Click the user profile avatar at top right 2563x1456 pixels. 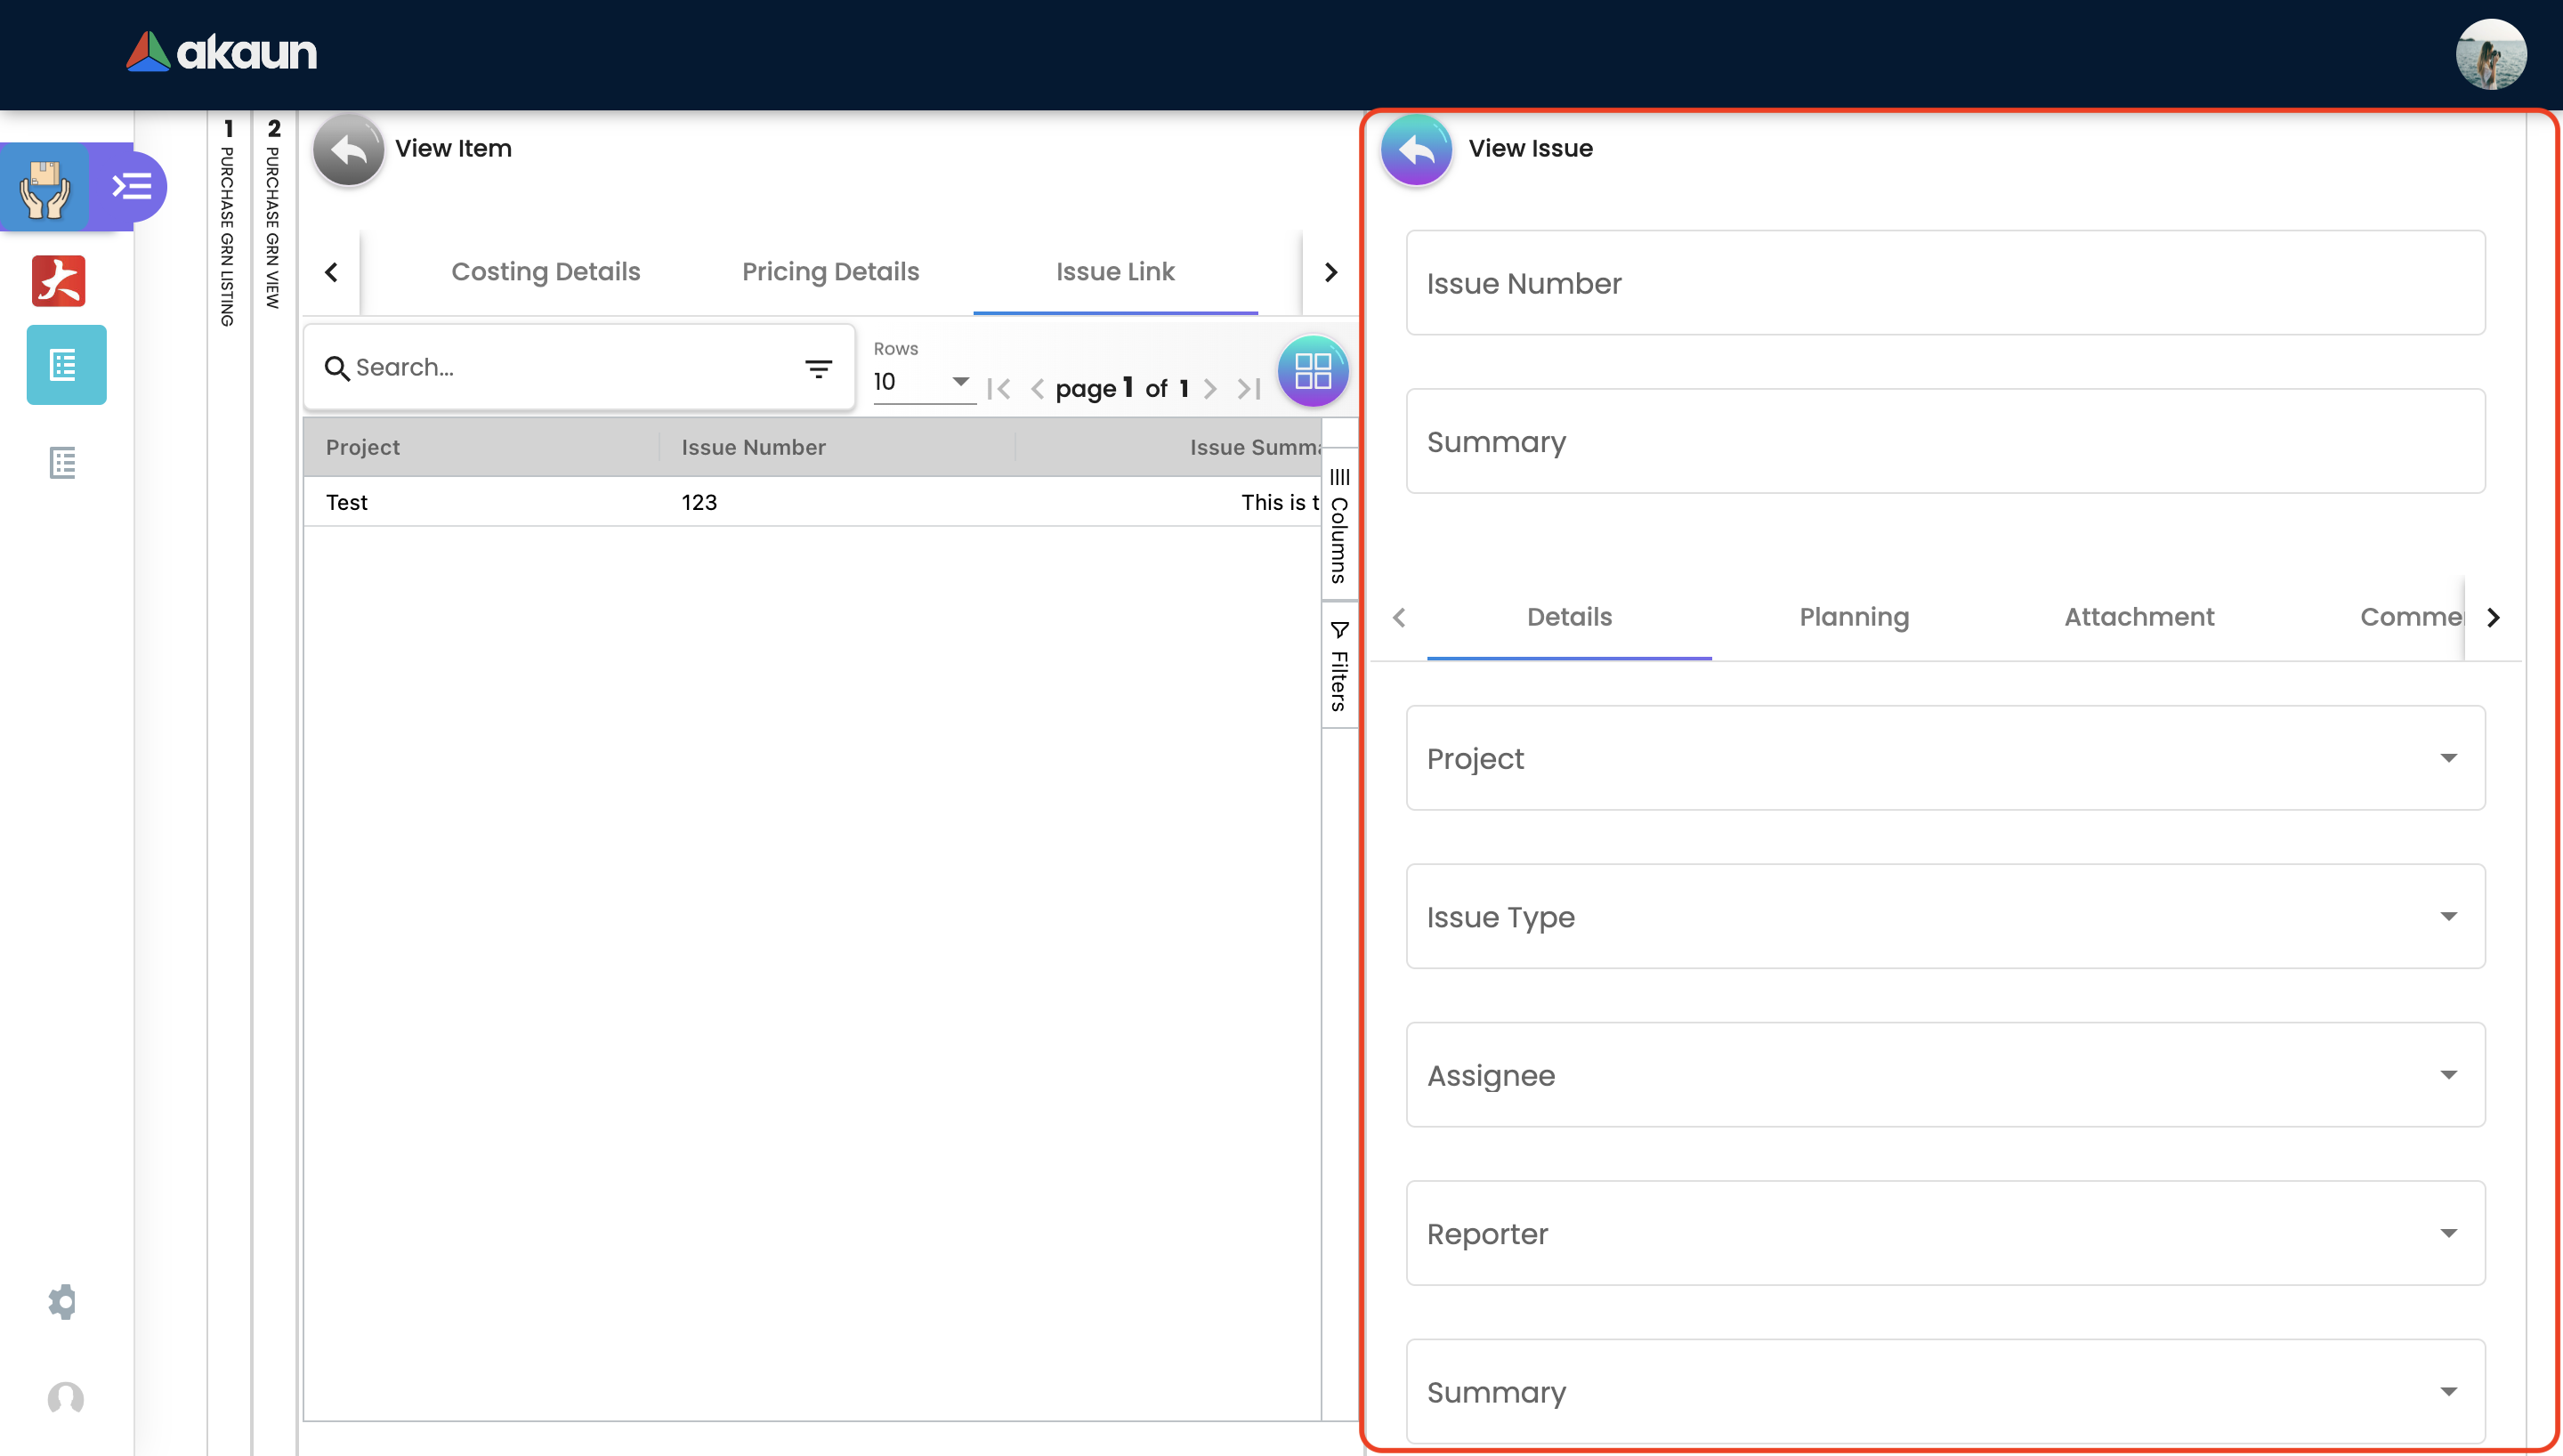click(2490, 54)
